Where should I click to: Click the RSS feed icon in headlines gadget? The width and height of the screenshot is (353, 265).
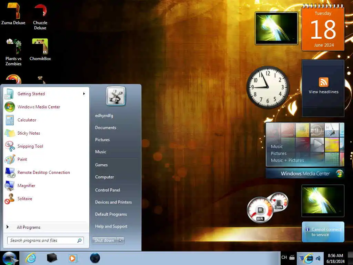click(x=323, y=82)
